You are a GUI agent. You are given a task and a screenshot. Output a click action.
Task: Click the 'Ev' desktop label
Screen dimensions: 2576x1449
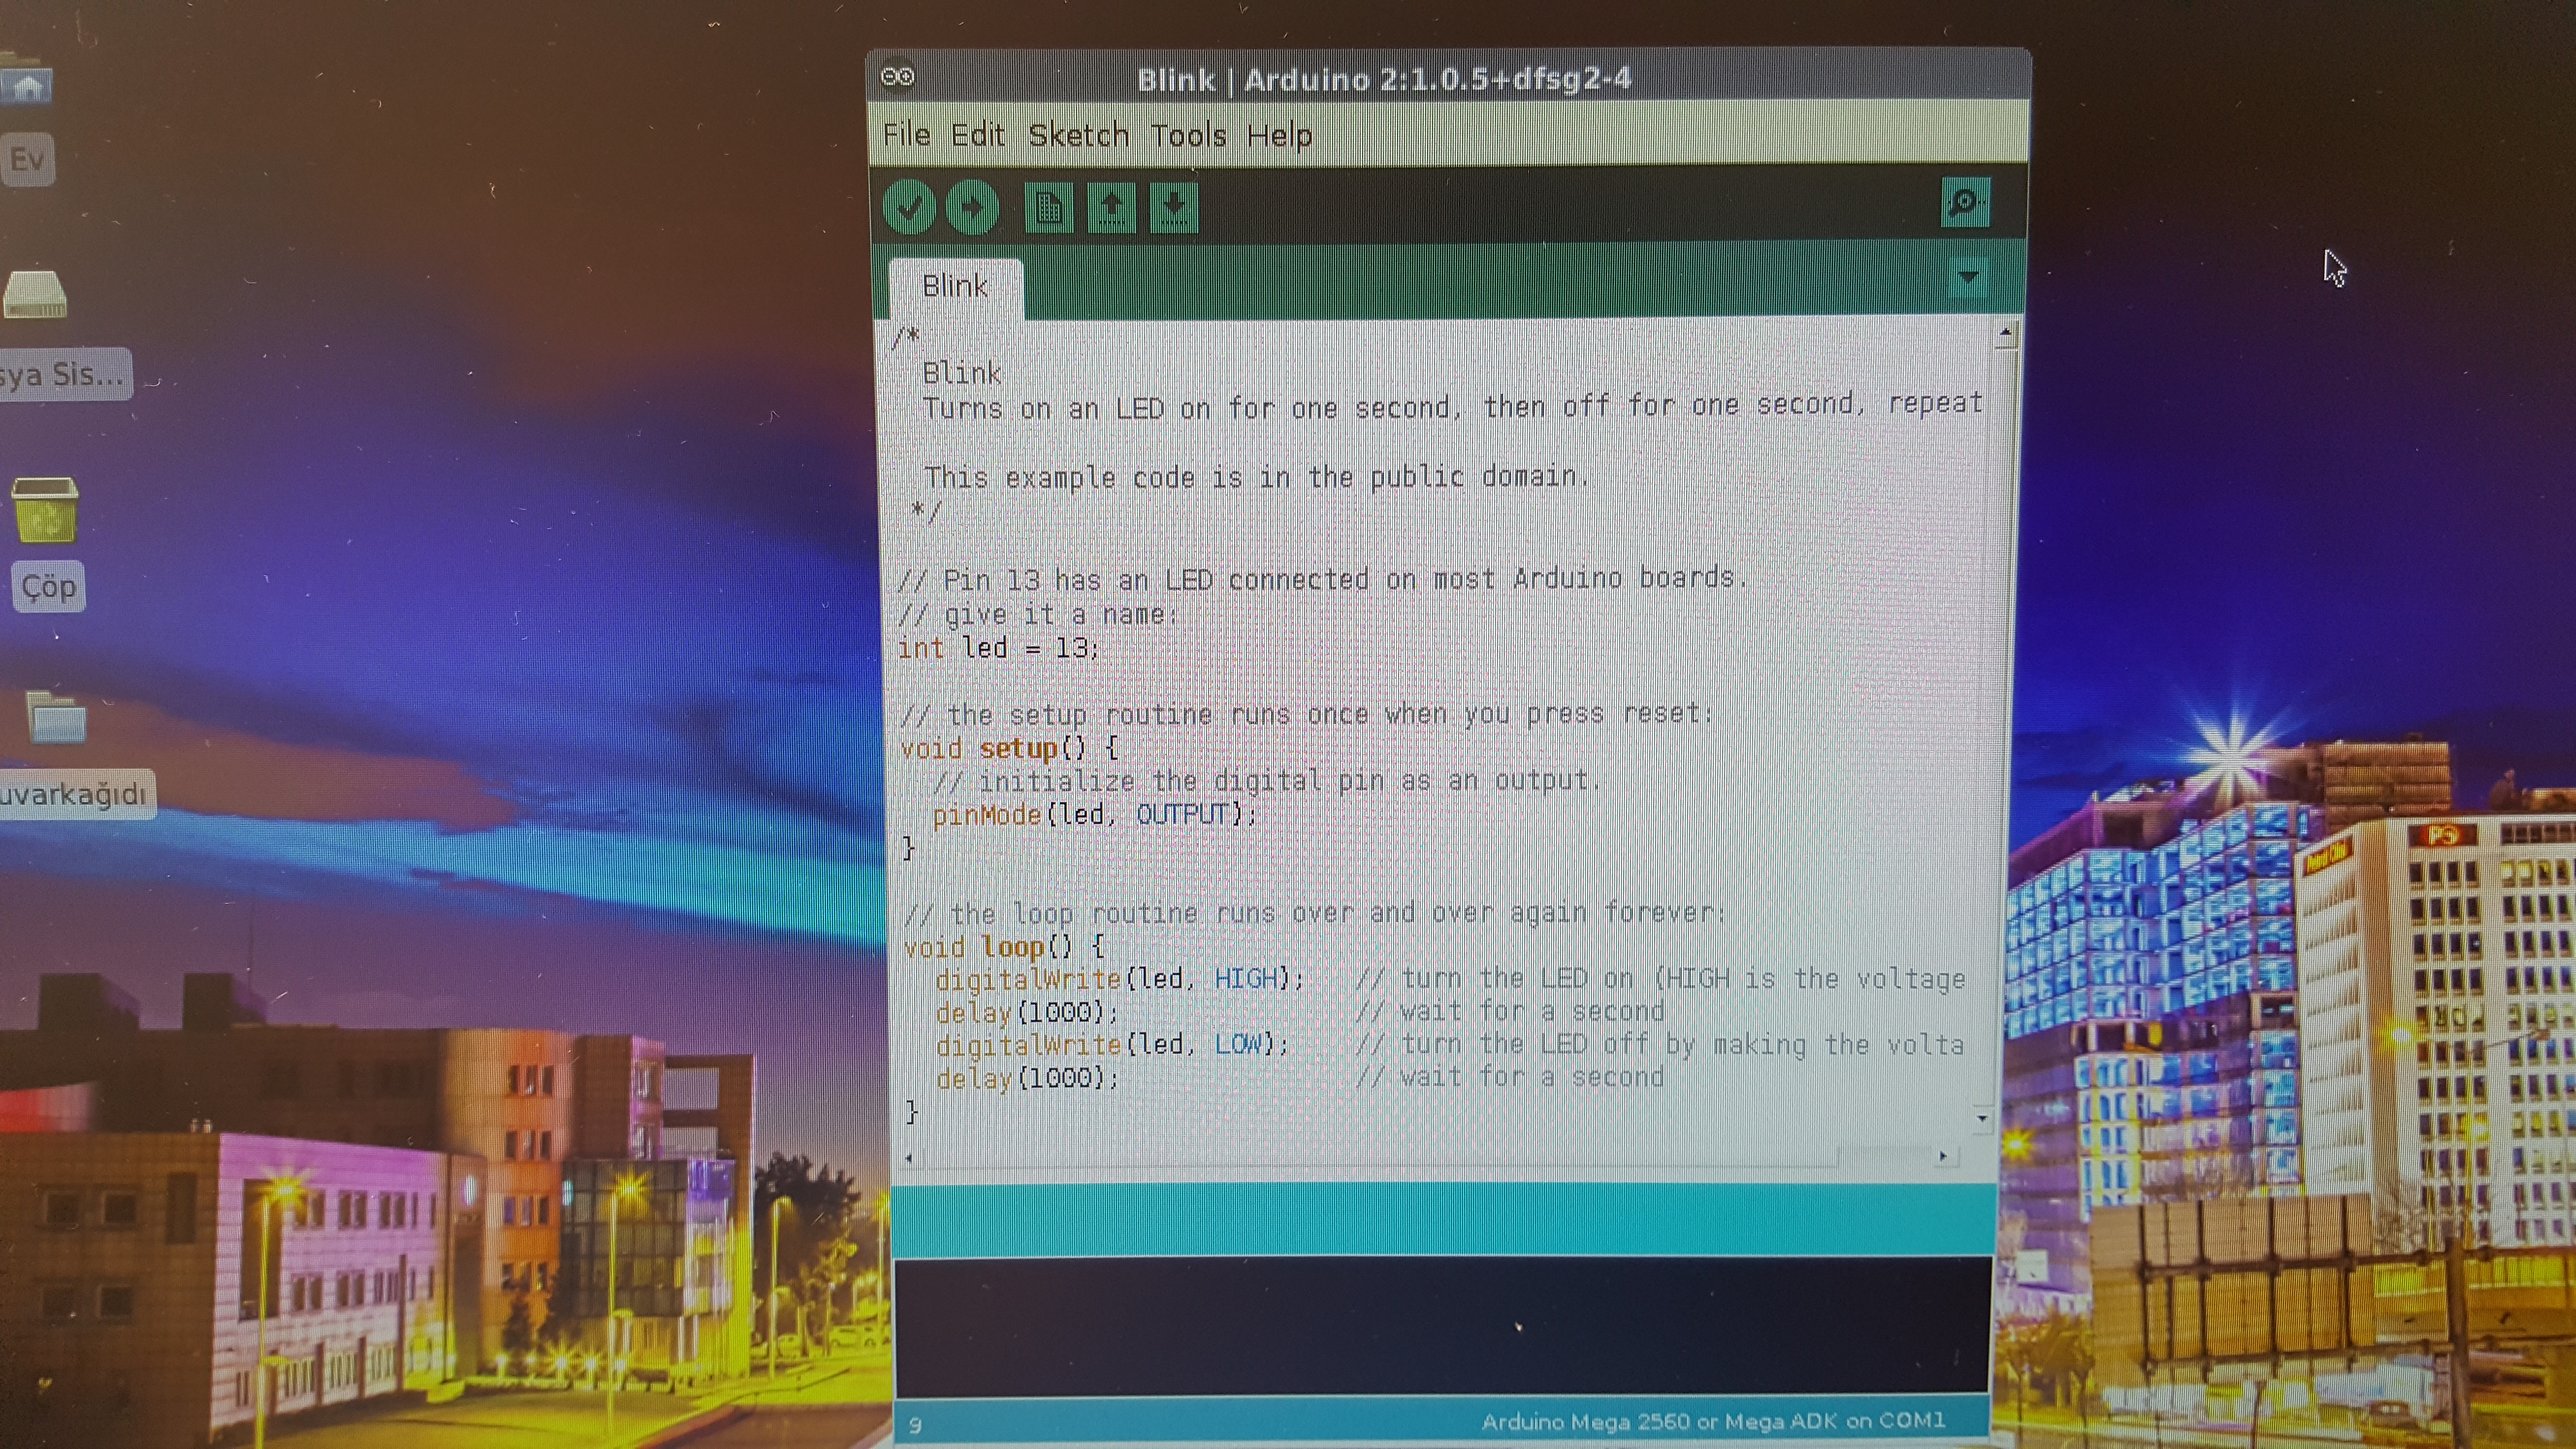[27, 160]
